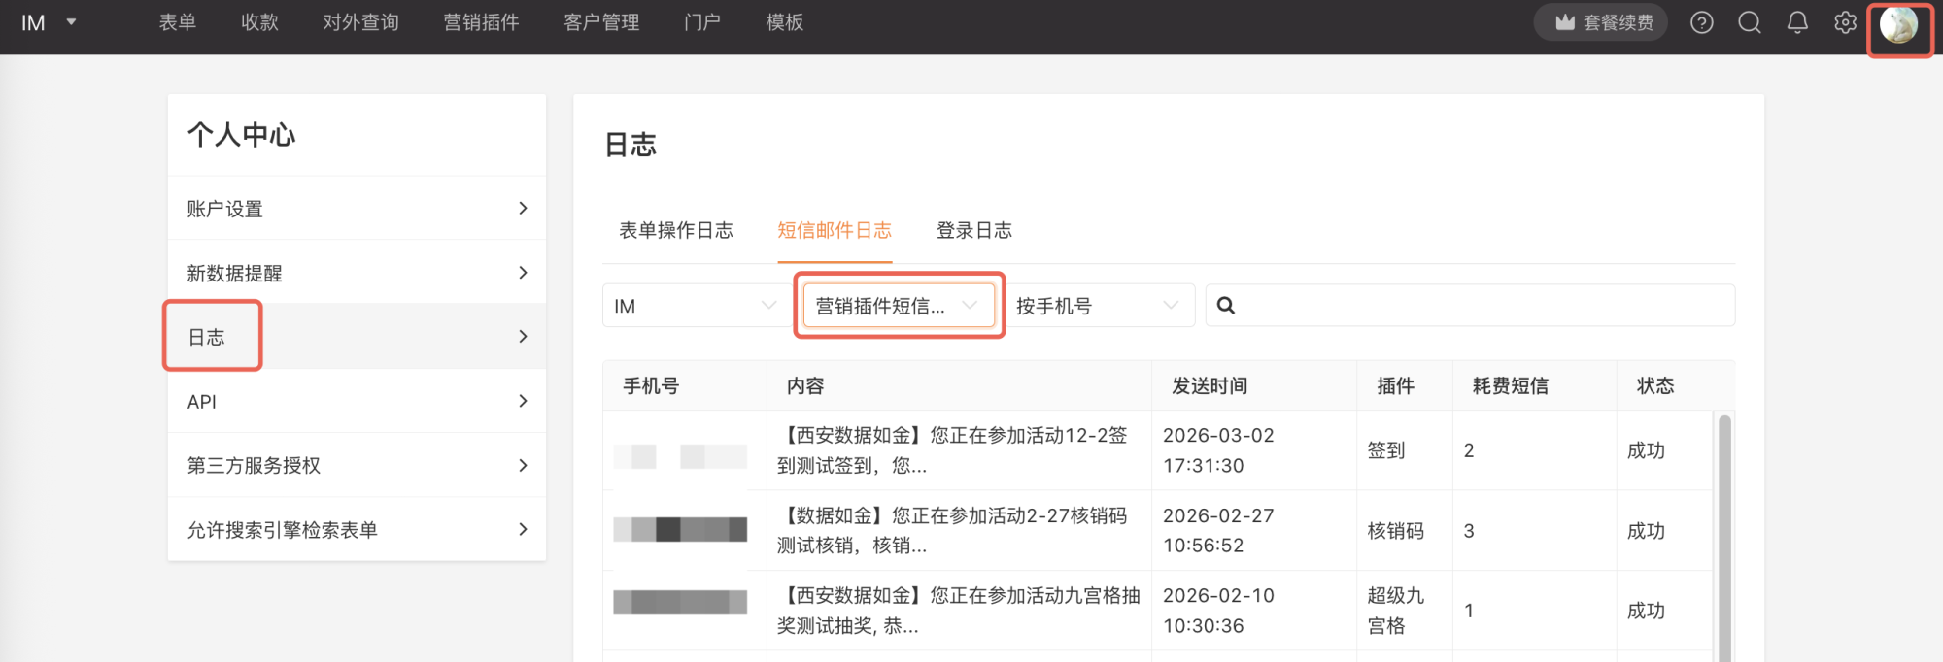
Task: Click the 耗费短信 column header
Action: pos(1511,385)
